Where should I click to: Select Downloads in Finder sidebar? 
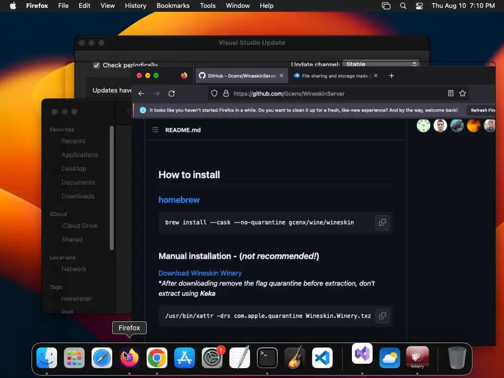pos(78,196)
